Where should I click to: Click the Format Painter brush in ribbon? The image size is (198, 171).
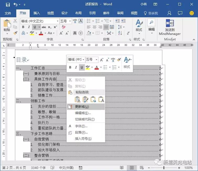(x=15, y=33)
